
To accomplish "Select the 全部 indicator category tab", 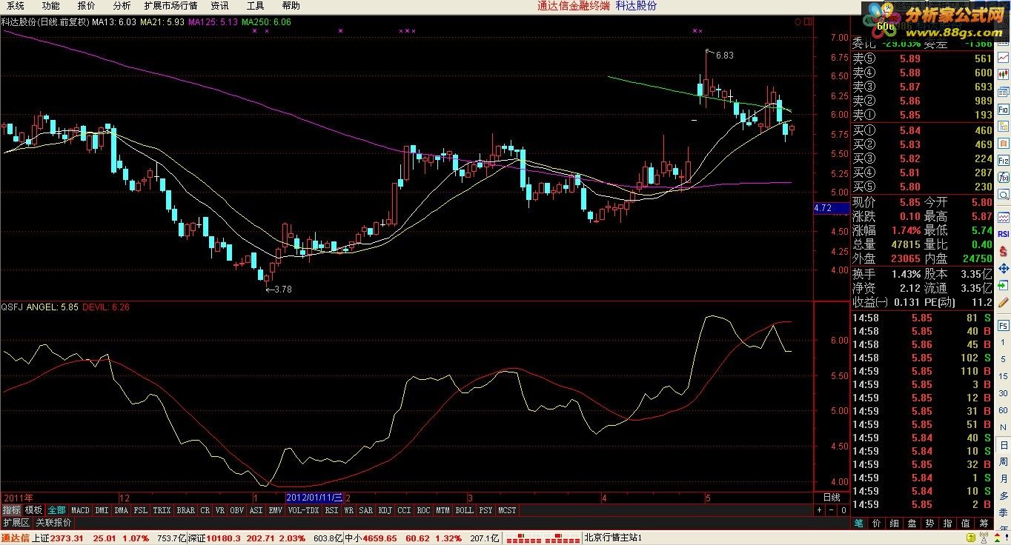I will (x=57, y=510).
